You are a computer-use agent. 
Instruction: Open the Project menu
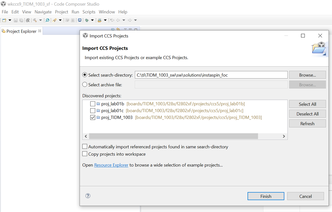(62, 12)
